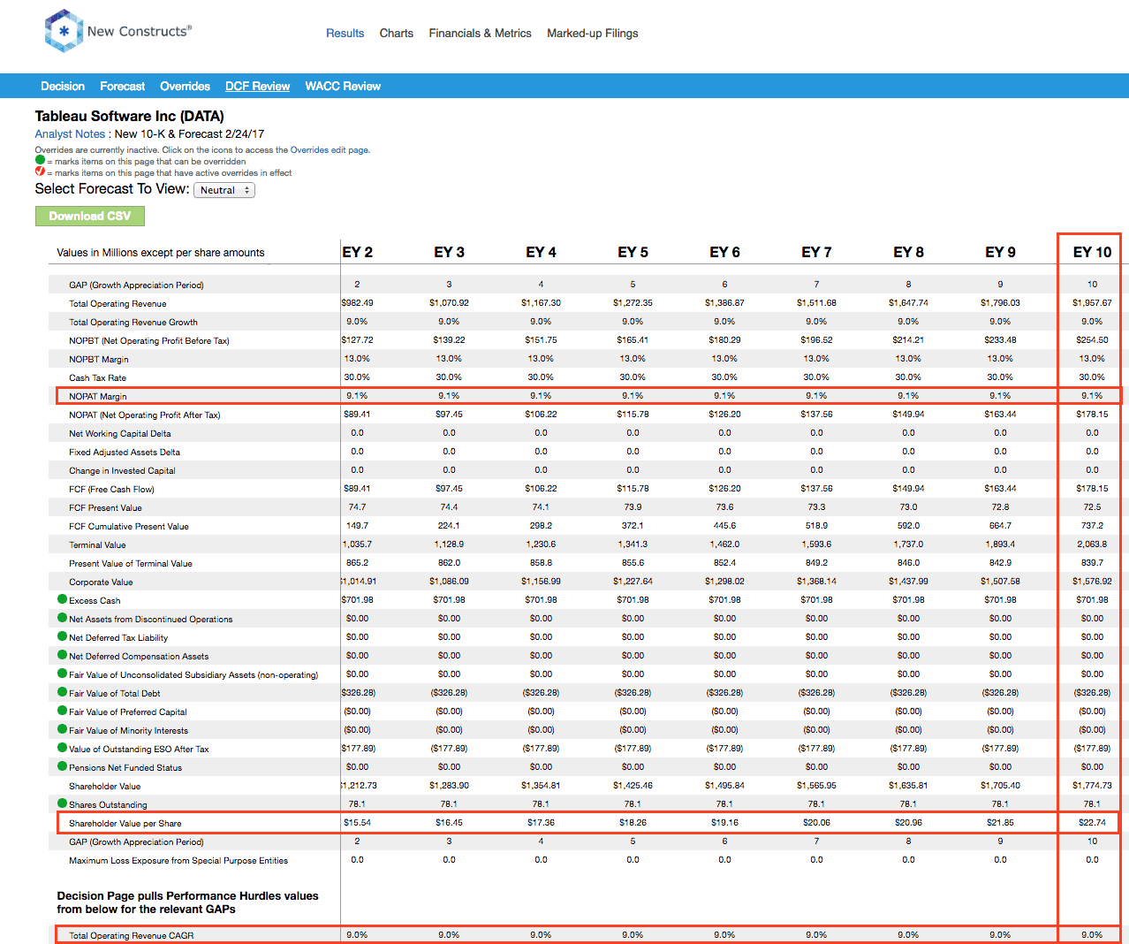Click the New Constructs logo

pyautogui.click(x=117, y=31)
